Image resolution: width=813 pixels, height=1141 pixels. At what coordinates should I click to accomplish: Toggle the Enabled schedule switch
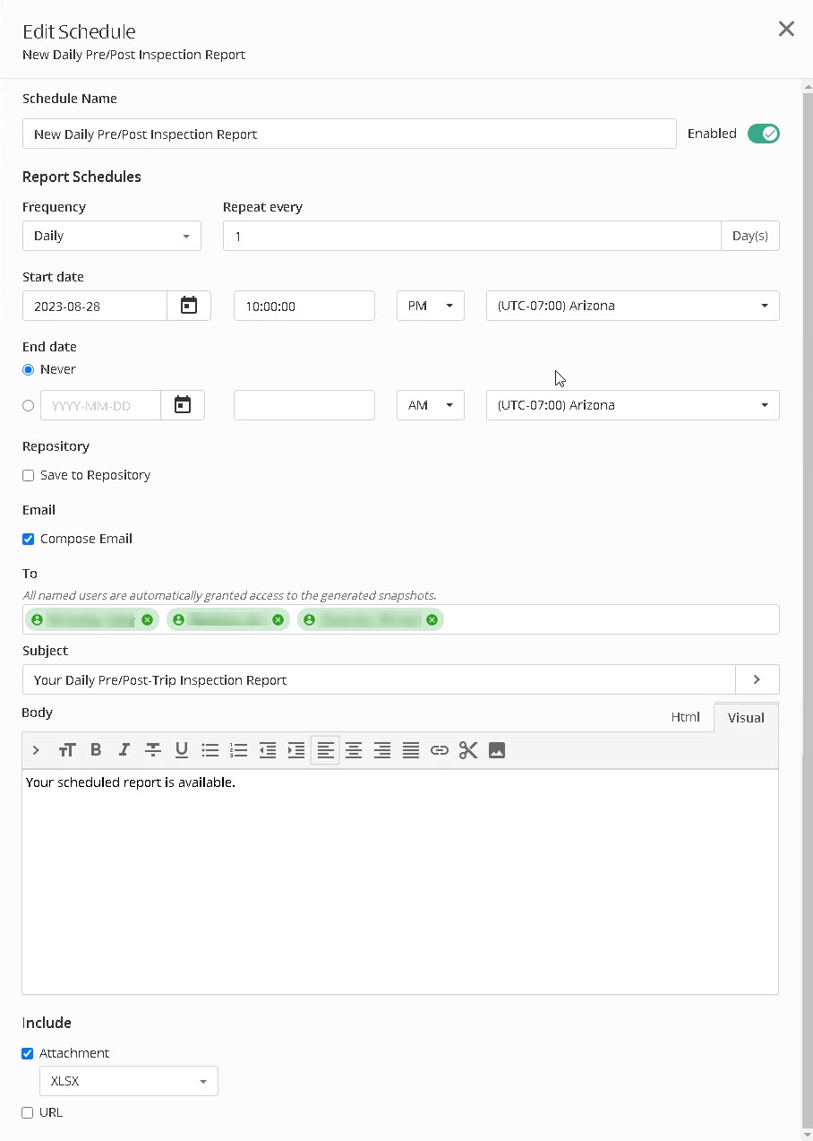pos(764,134)
